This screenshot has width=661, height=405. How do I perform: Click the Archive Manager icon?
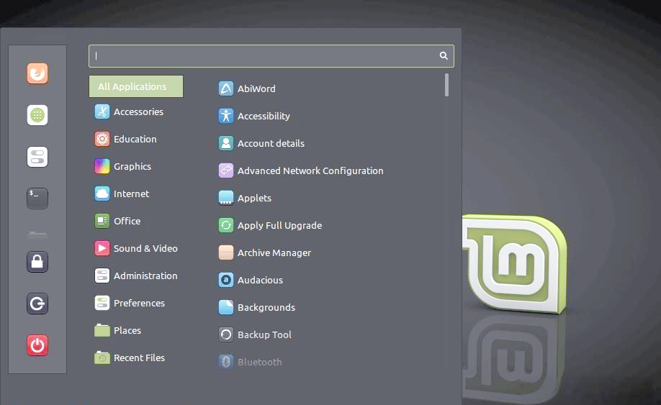click(226, 252)
